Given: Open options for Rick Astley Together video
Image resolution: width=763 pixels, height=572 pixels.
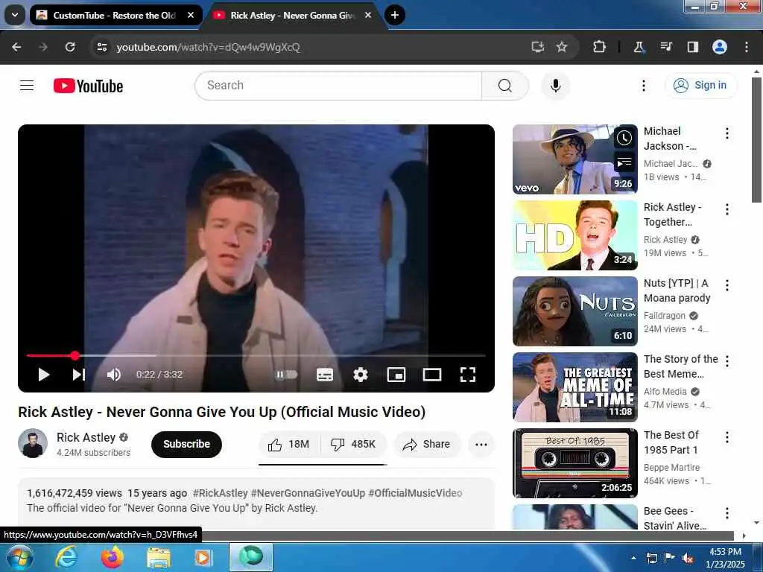Looking at the screenshot, I should pyautogui.click(x=727, y=209).
